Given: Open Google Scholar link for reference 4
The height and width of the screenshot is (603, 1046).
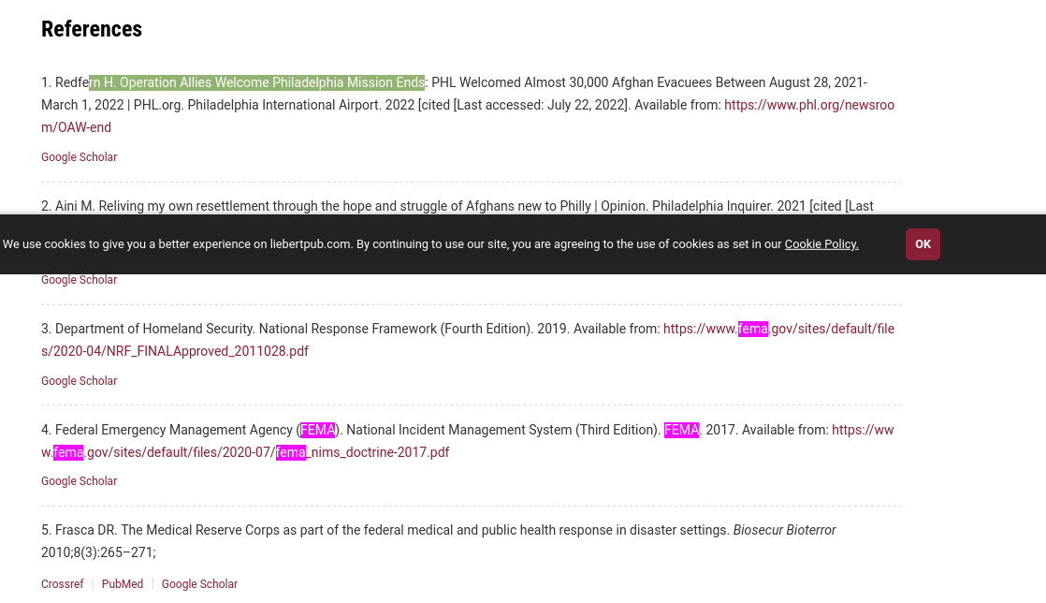Looking at the screenshot, I should coord(80,480).
